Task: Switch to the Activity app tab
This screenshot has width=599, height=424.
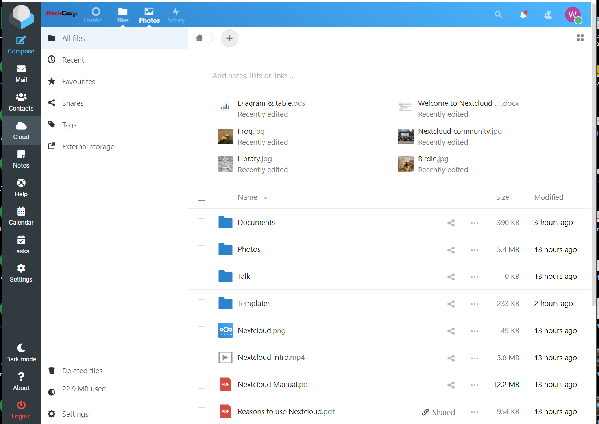Action: (x=176, y=15)
